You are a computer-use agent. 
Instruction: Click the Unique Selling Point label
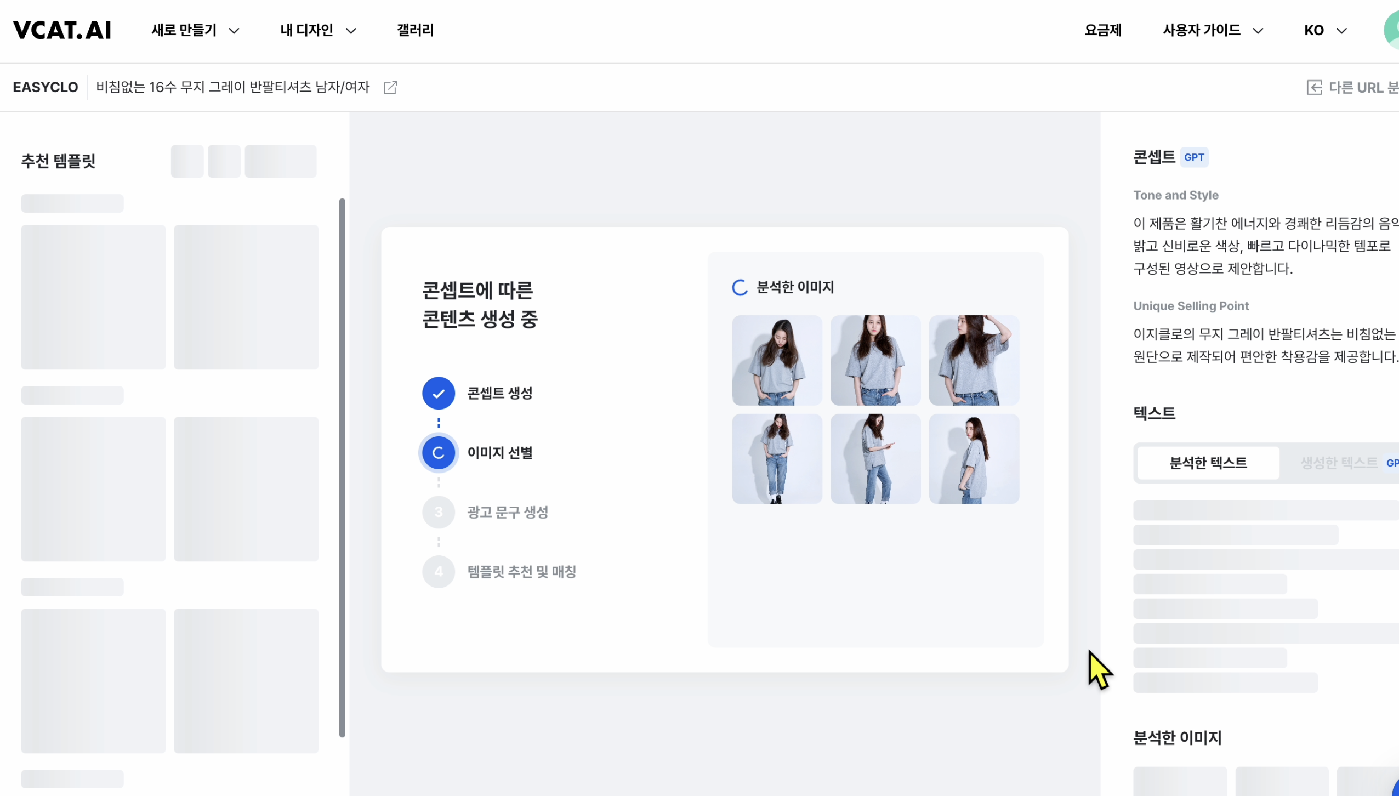click(1191, 306)
